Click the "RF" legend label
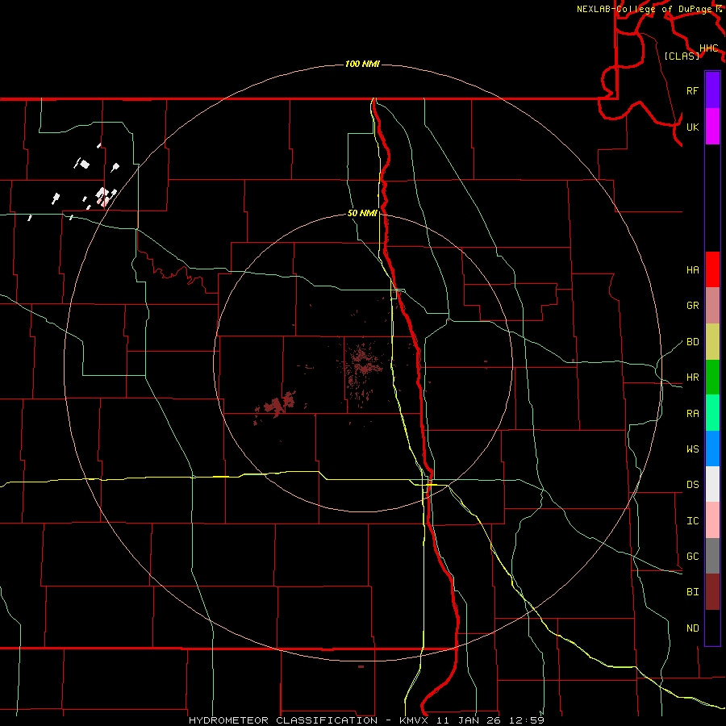726x726 pixels. pos(692,90)
